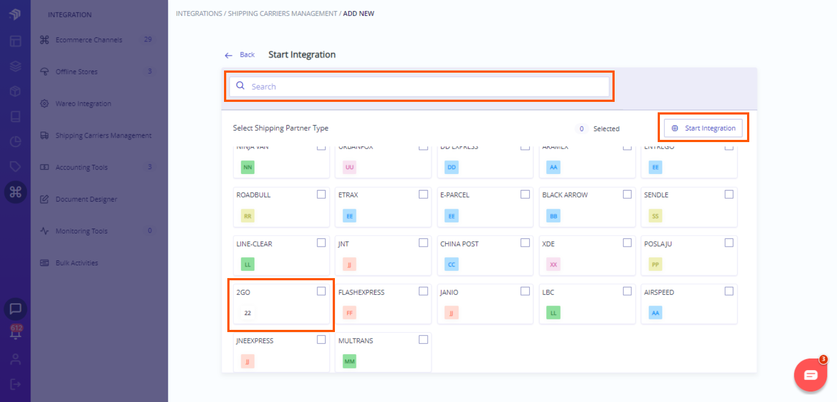Open the pie chart reports icon
Screen dimensions: 837x402
pos(15,142)
